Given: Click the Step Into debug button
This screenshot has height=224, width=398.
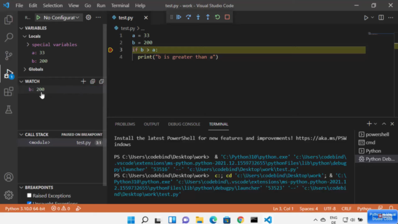Looking at the screenshot, I should 198,17.
